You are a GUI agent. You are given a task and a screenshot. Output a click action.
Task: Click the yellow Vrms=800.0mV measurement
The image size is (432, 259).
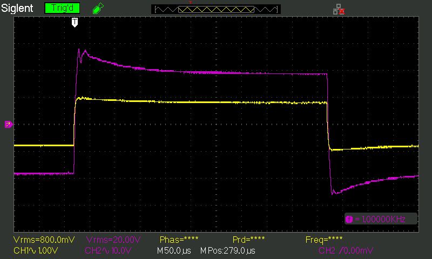pos(44,240)
